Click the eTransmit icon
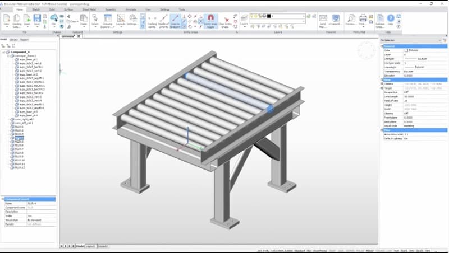This screenshot has width=449, height=253. point(336,18)
